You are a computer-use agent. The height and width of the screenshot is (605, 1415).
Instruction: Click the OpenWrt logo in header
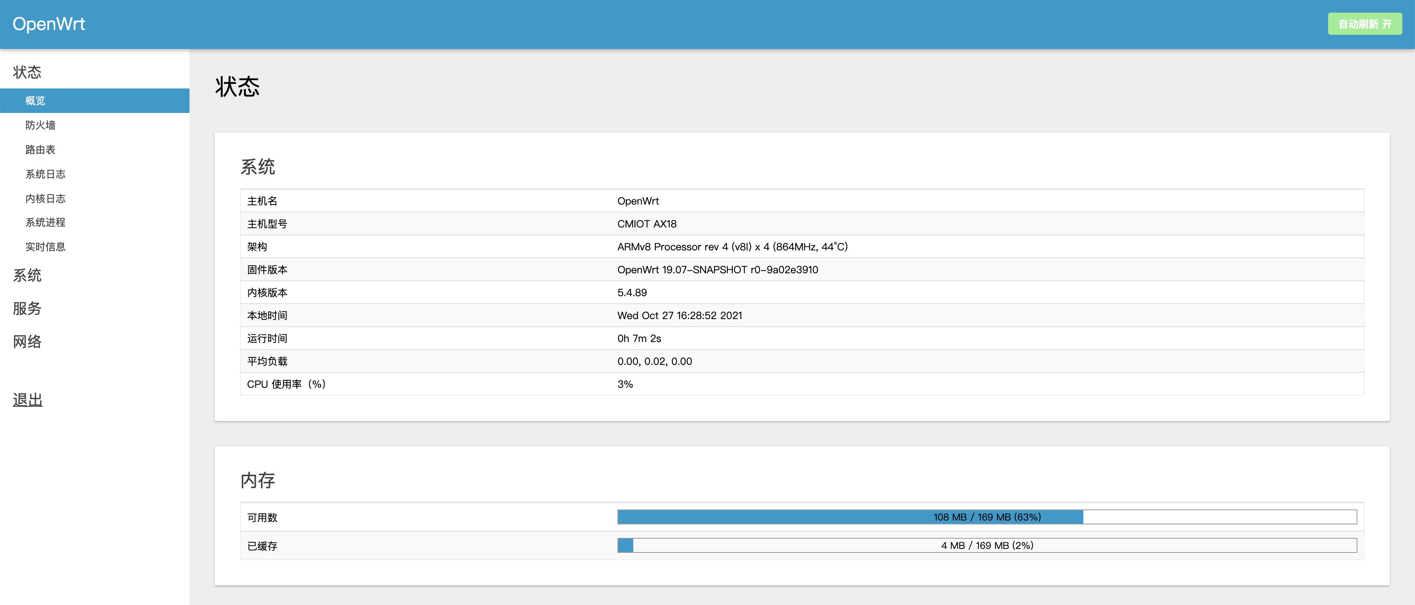click(x=48, y=24)
